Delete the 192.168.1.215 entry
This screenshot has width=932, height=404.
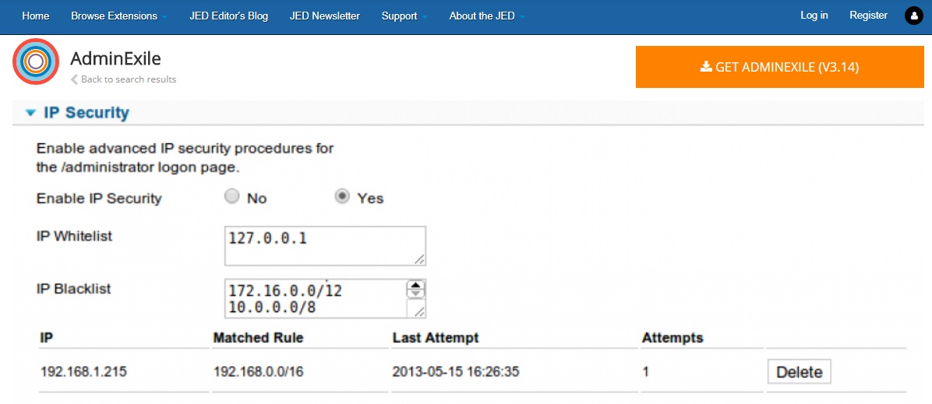[x=799, y=372]
